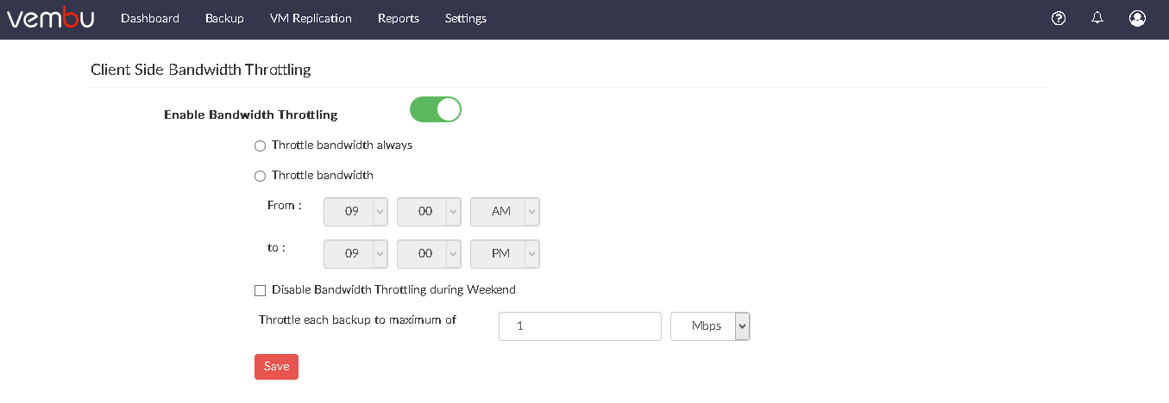Disable the Enable Bandwidth Throttling switch

[x=436, y=109]
